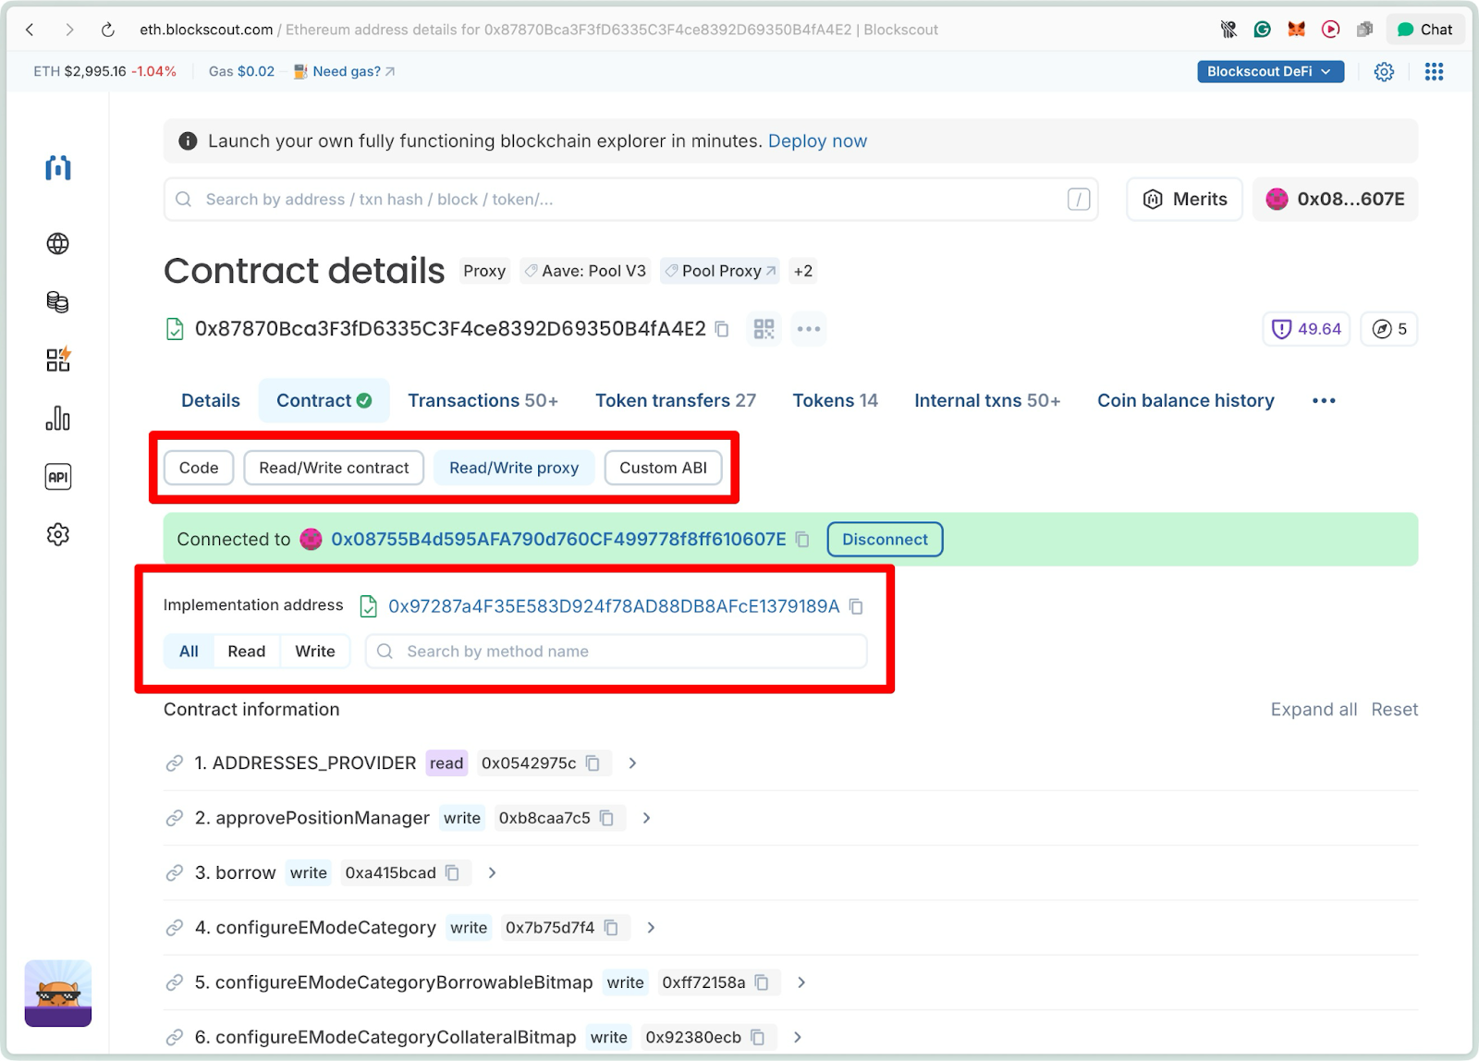Expand the ADDRESSES_PROVIDER method row
This screenshot has width=1479, height=1061.
632,762
